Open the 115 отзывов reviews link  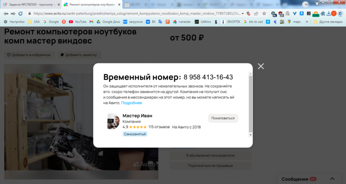click(x=159, y=127)
